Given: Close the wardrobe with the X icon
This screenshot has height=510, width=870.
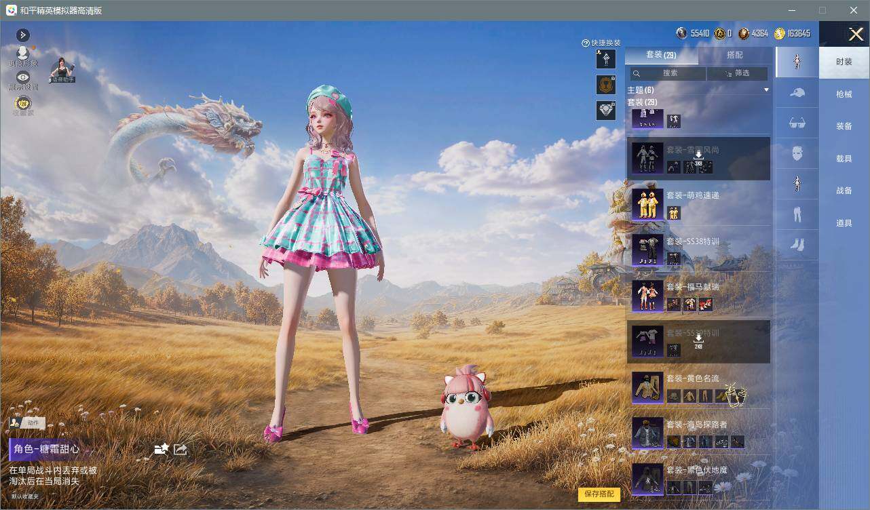Looking at the screenshot, I should pos(856,34).
